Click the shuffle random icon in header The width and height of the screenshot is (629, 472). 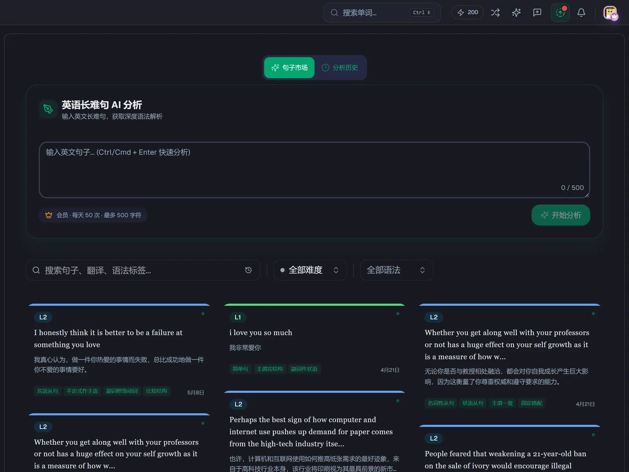click(x=495, y=13)
